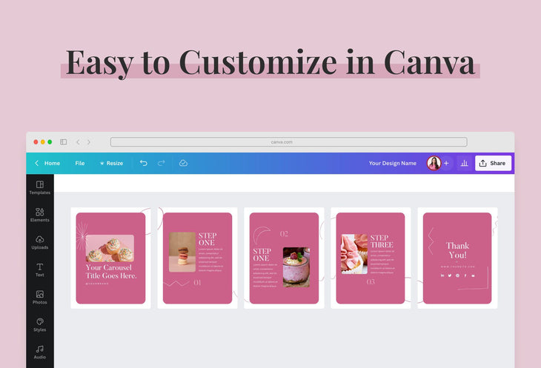Open the Elements panel

pyautogui.click(x=40, y=215)
